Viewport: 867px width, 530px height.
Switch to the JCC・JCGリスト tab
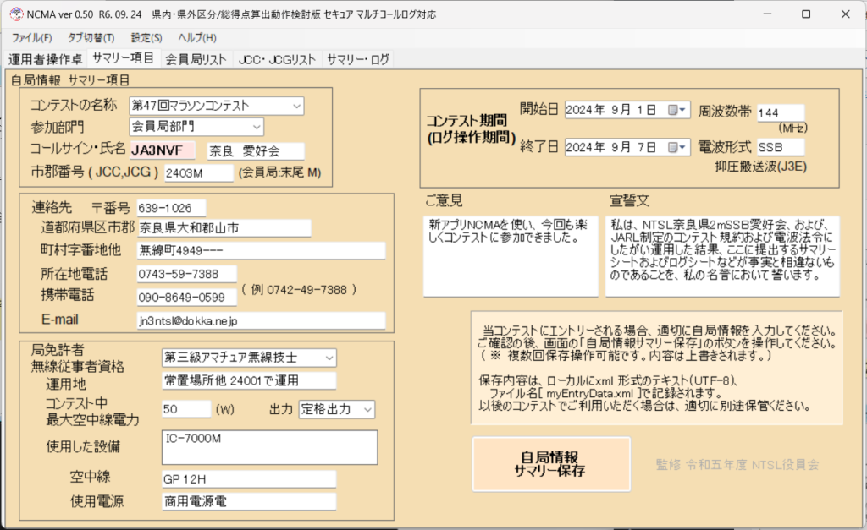(x=277, y=59)
